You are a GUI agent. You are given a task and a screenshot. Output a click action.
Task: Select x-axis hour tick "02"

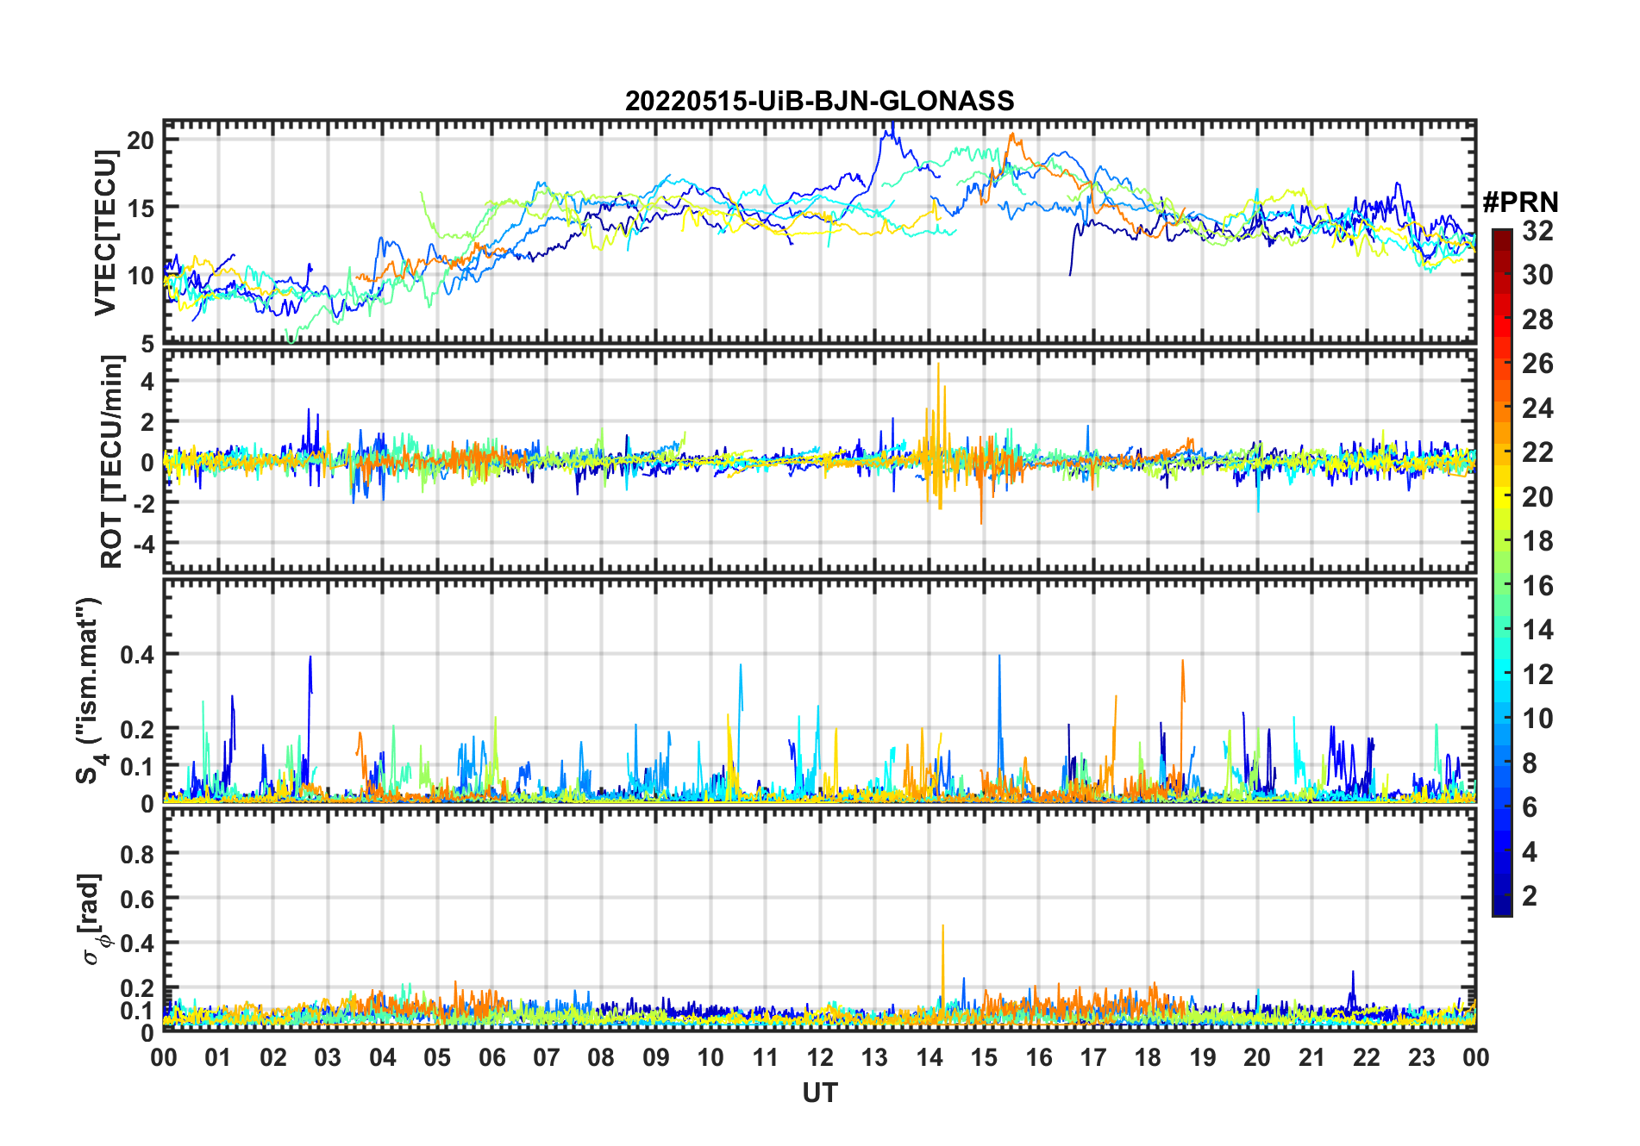273,1057
